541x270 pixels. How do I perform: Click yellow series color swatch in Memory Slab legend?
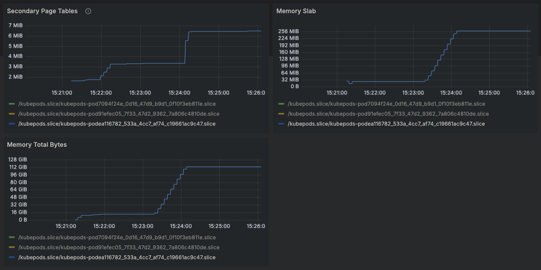click(281, 114)
